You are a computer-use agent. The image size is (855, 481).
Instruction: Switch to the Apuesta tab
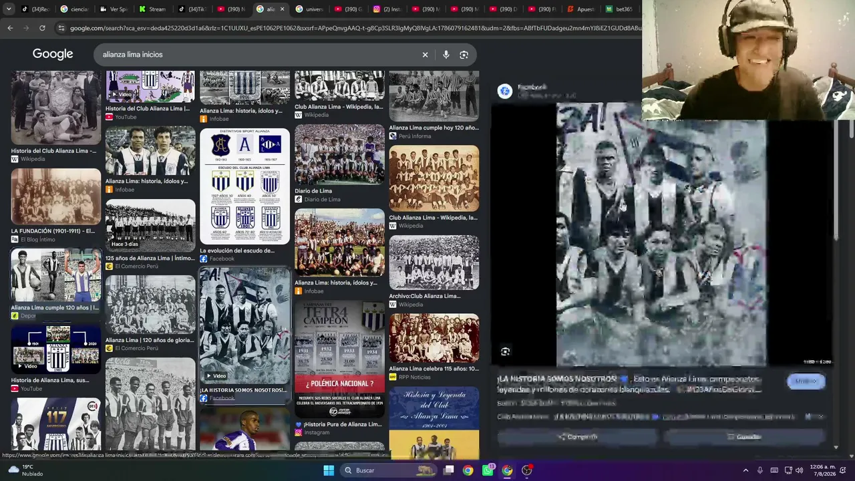(x=581, y=9)
